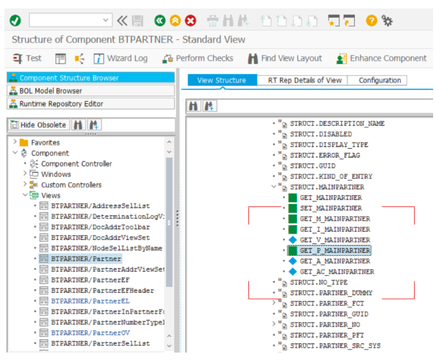Select GET_P_MAINPARTNER method
Image resolution: width=435 pixels, height=364 pixels.
coord(335,251)
